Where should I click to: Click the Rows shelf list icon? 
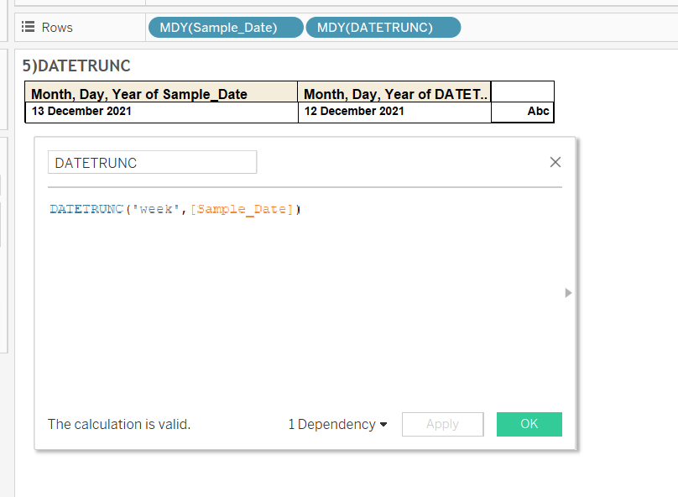28,27
